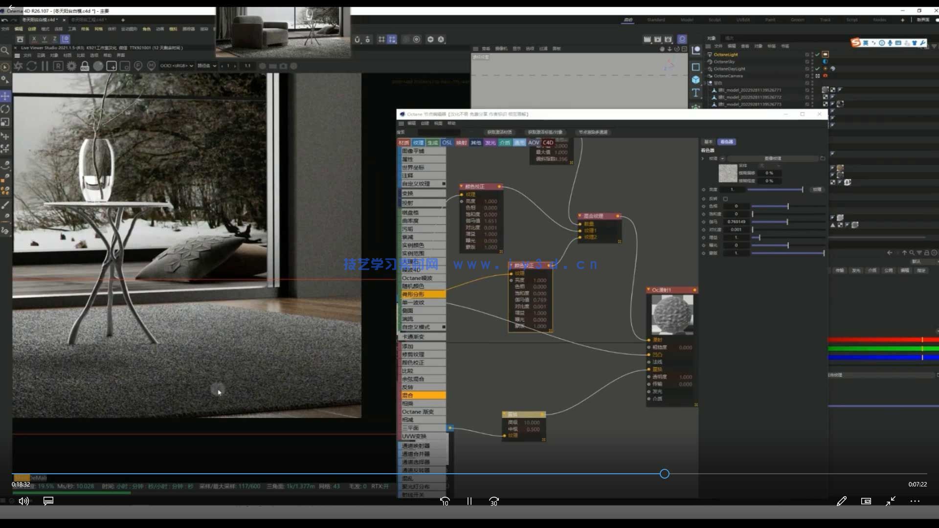The image size is (939, 528).
Task: Open the OCIO sRGB color space dropdown
Action: (177, 66)
